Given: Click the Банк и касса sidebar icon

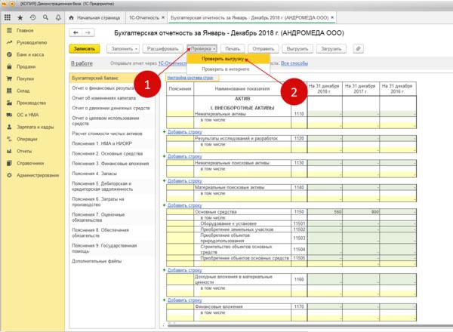Looking at the screenshot, I should point(8,54).
